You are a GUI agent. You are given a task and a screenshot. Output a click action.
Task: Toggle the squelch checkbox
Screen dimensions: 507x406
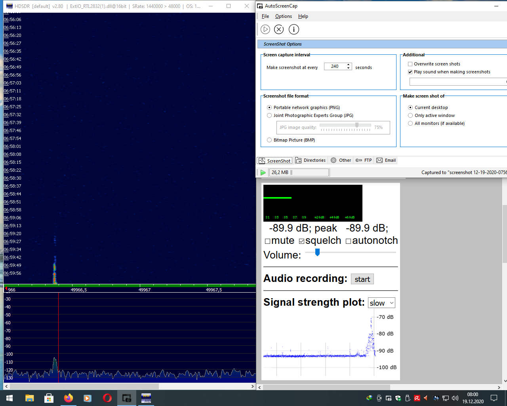pyautogui.click(x=302, y=241)
